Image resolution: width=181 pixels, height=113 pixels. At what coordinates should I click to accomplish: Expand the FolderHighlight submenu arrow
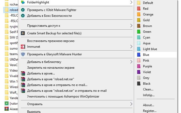[x=131, y=2]
